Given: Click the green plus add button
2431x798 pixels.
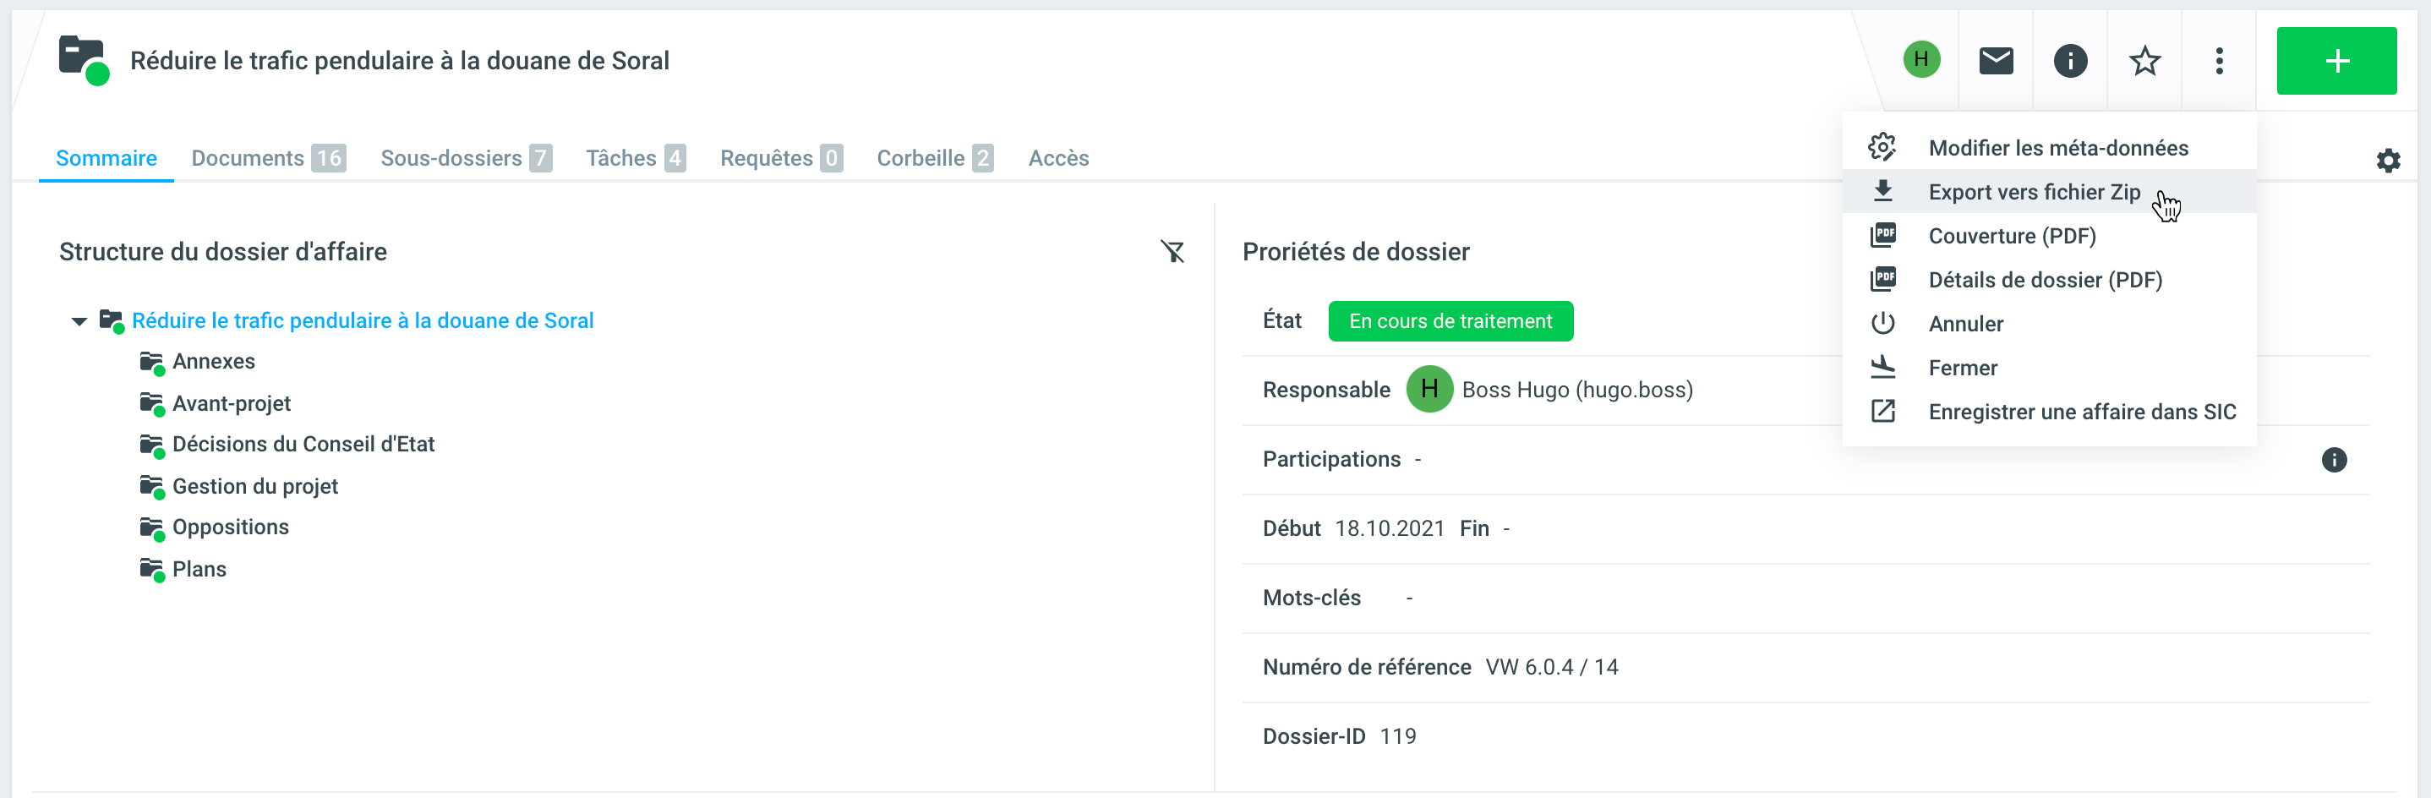Looking at the screenshot, I should click(x=2335, y=62).
